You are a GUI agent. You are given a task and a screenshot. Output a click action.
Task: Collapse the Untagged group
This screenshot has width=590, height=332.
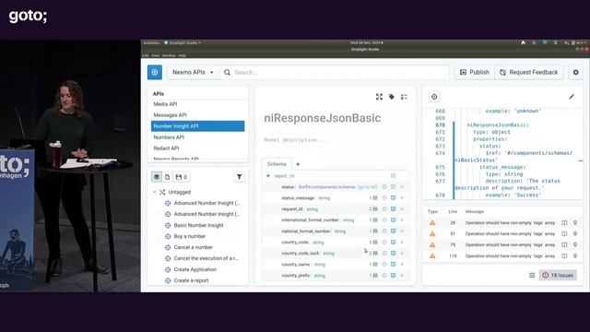pyautogui.click(x=154, y=192)
